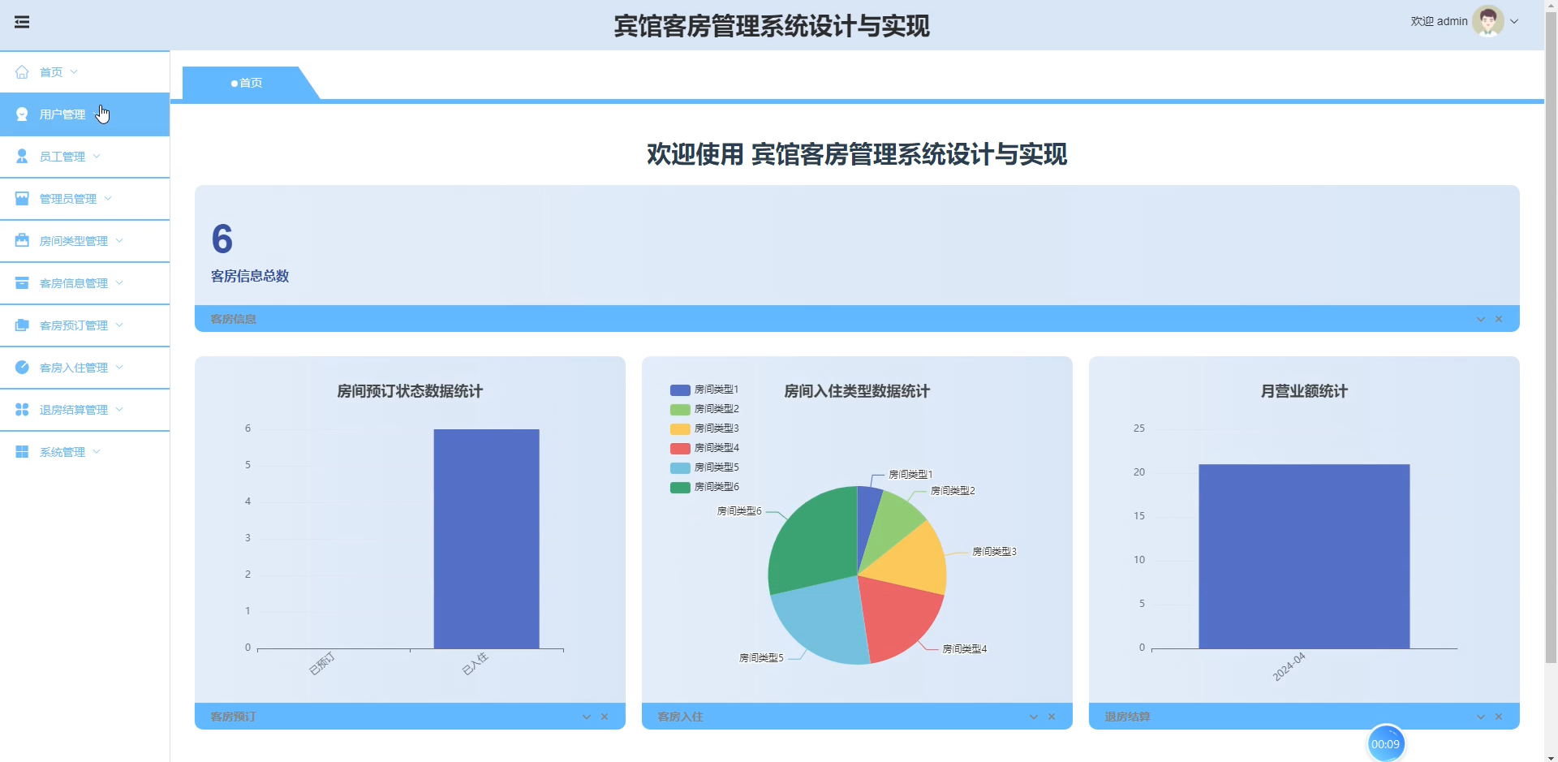The width and height of the screenshot is (1558, 762).
Task: Click the 用户管理 user icon
Action: tap(22, 114)
